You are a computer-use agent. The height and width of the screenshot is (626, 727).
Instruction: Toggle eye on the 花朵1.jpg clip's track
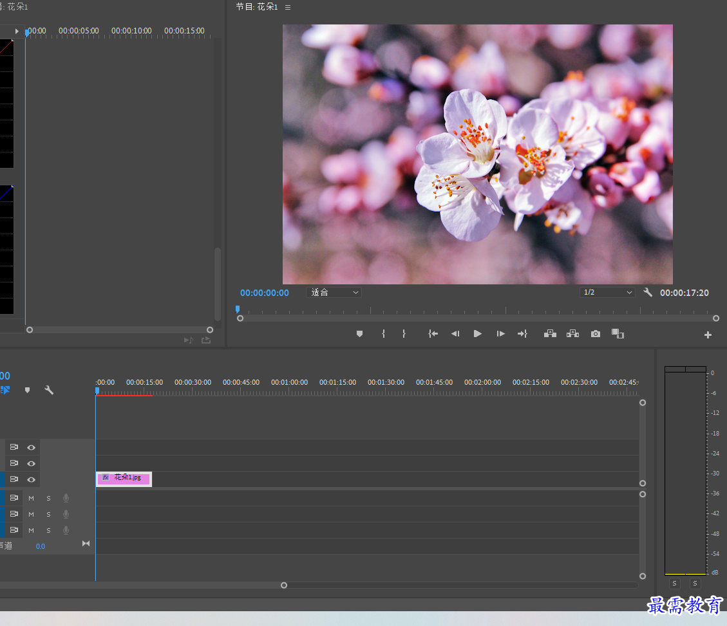[x=31, y=479]
